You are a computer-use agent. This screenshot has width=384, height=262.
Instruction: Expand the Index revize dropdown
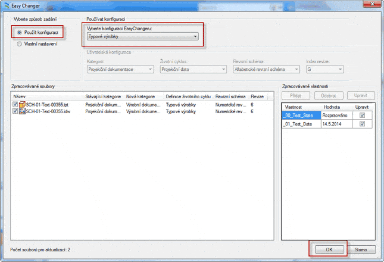pyautogui.click(x=325, y=69)
